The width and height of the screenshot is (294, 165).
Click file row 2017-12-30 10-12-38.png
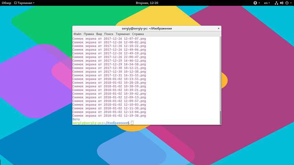point(109,72)
